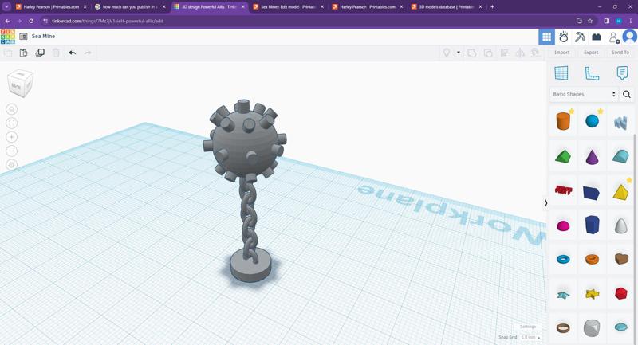638x345 pixels.
Task: Click the Paste toolbar icon
Action: click(24, 53)
